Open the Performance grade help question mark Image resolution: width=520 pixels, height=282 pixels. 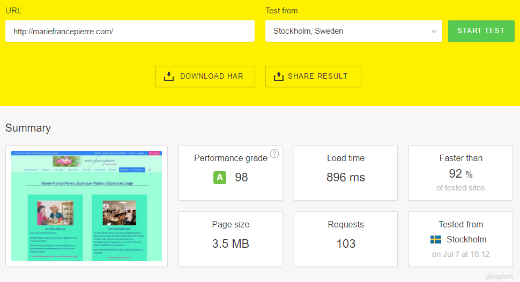pos(274,154)
